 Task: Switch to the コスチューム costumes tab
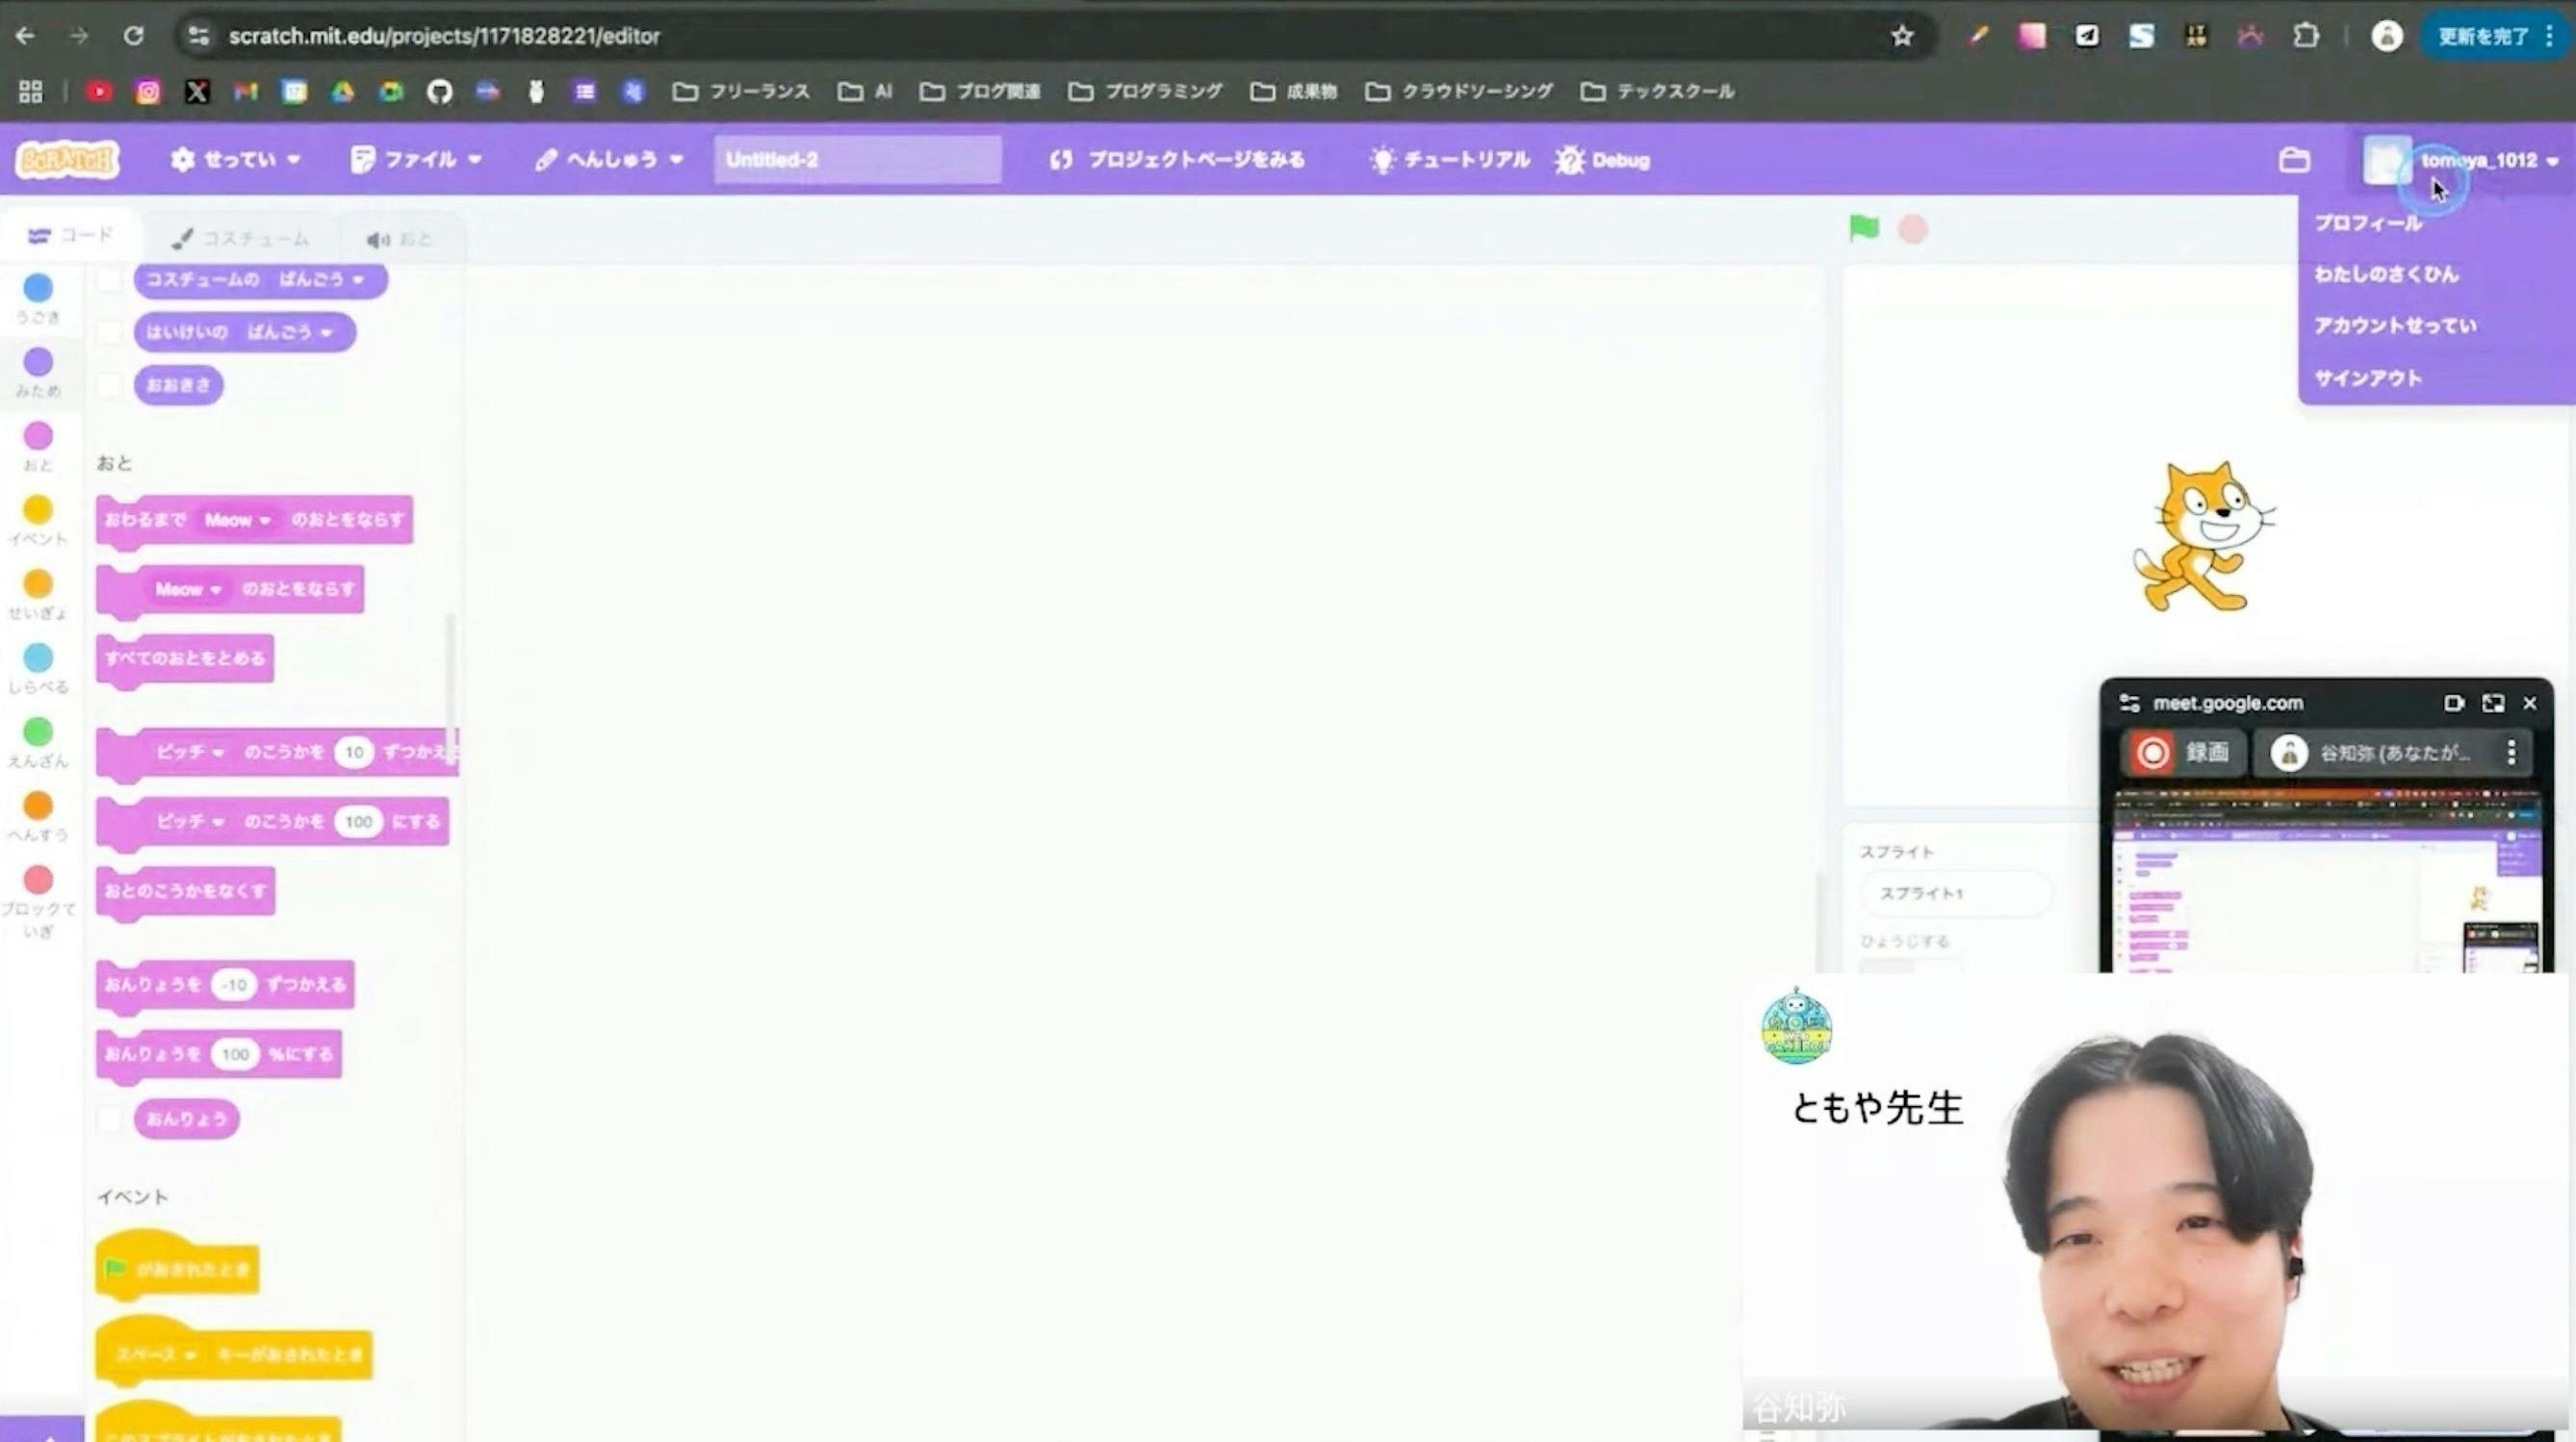240,239
